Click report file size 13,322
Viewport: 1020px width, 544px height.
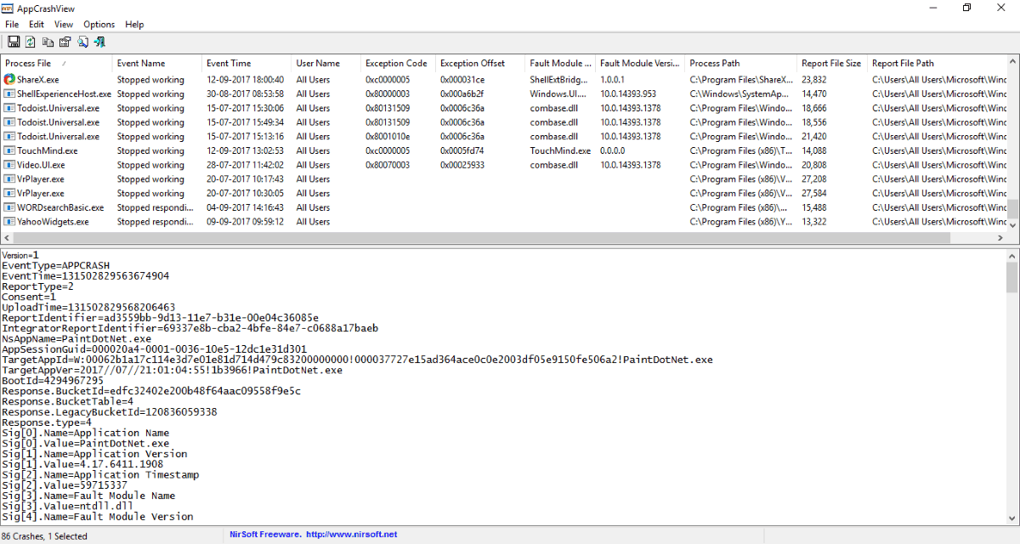point(814,222)
